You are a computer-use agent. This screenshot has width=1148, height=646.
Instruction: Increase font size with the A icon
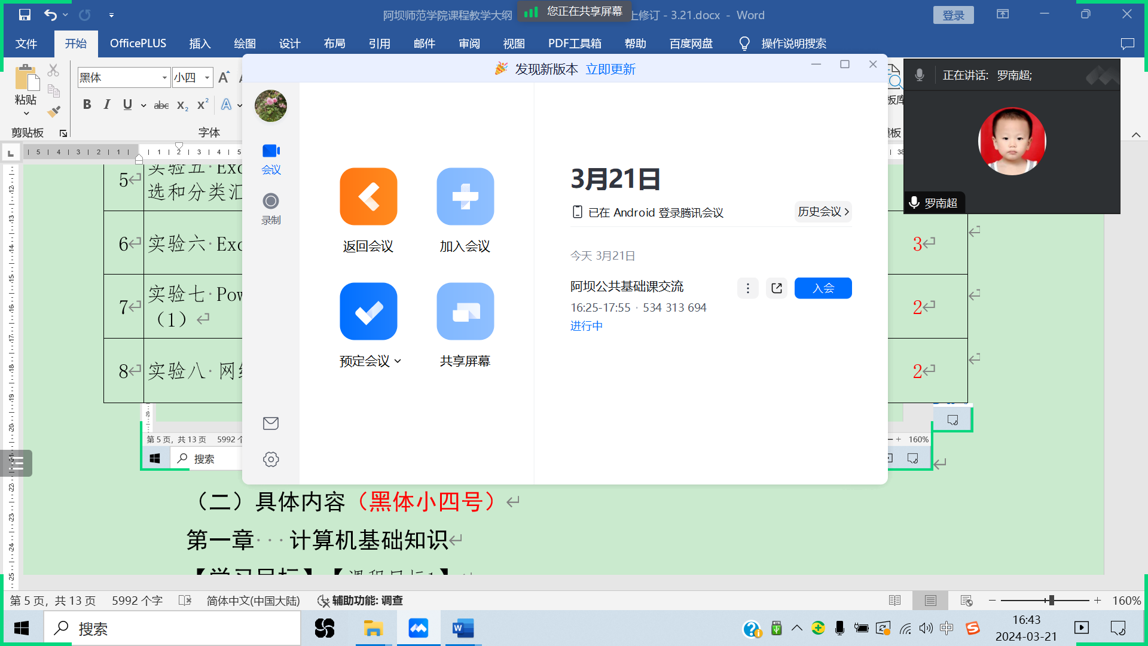point(224,77)
